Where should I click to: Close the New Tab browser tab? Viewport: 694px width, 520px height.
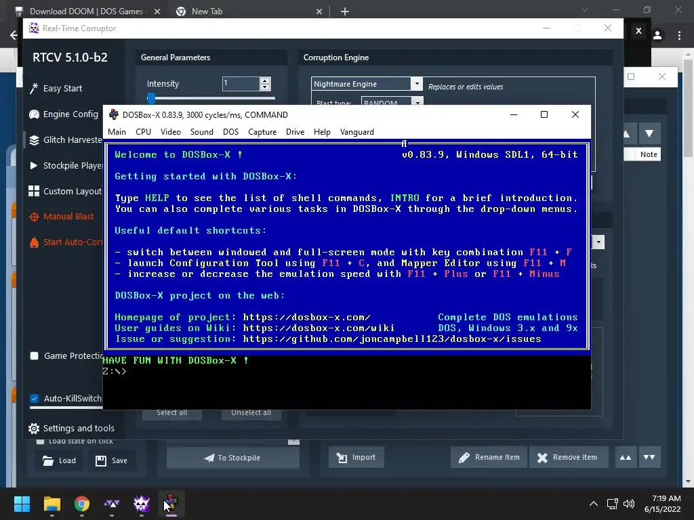[x=319, y=12]
